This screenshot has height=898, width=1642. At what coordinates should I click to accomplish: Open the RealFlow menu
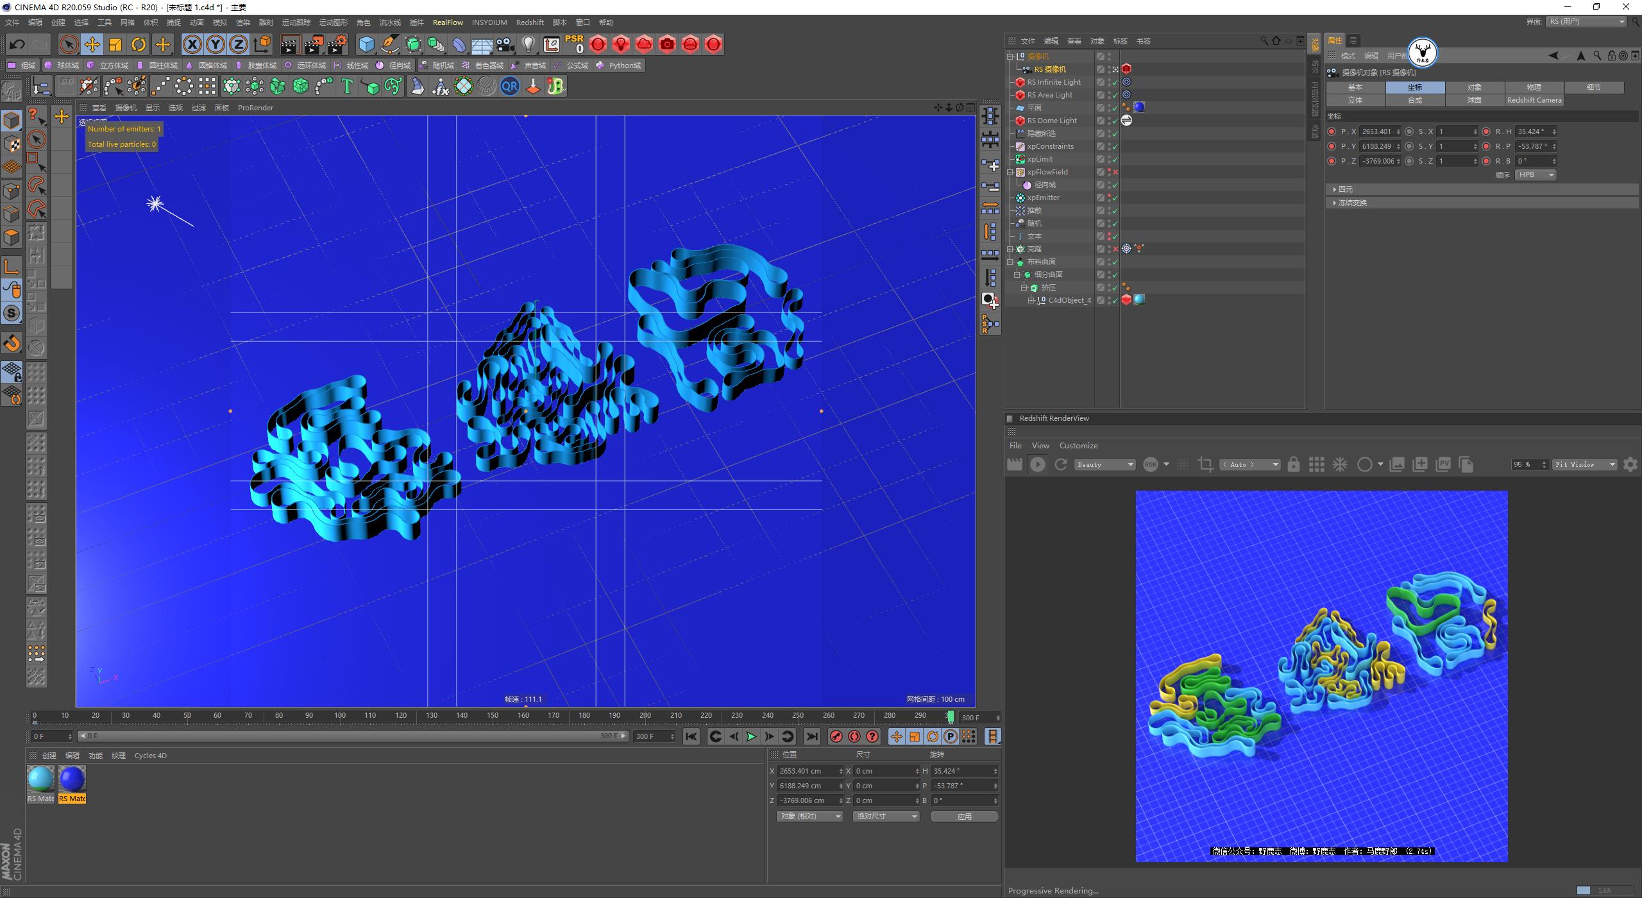coord(448,22)
